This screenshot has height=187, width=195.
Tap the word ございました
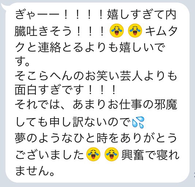[x=50, y=154]
